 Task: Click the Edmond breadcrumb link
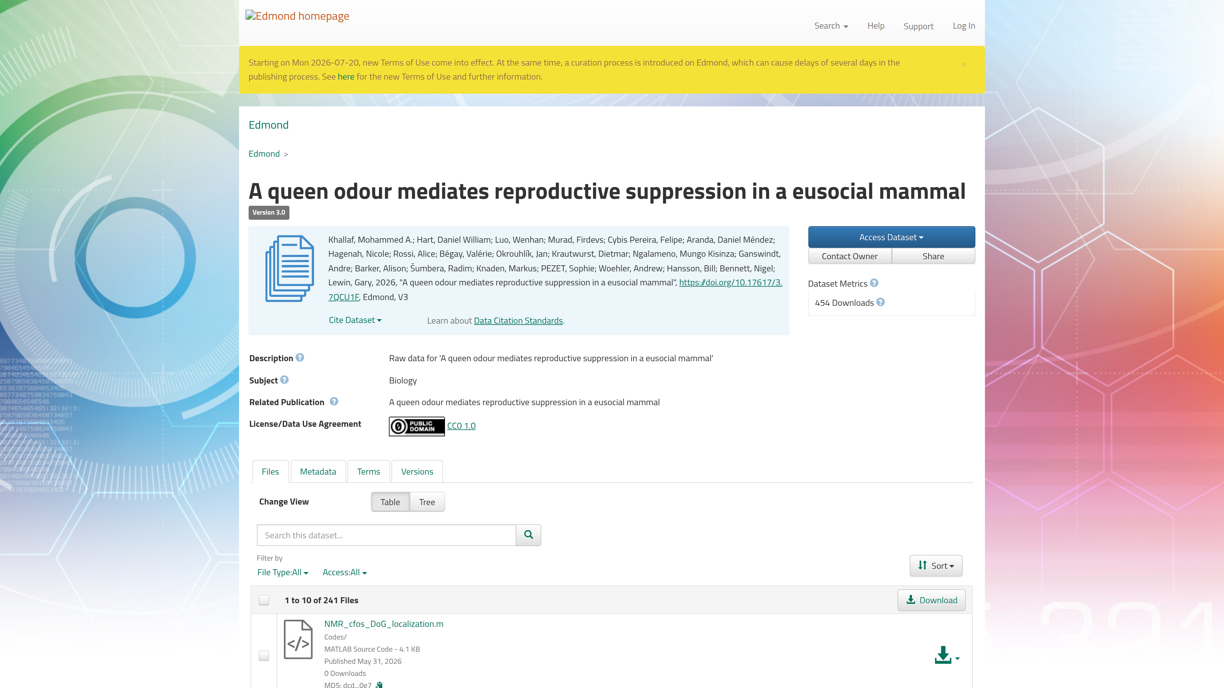264,153
